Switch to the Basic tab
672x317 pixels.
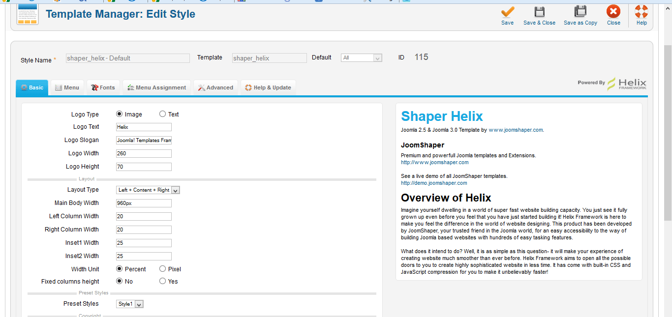(x=32, y=87)
